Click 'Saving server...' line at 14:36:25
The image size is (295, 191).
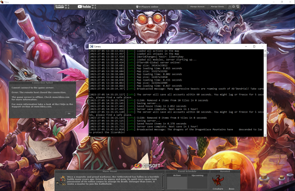click(x=148, y=103)
